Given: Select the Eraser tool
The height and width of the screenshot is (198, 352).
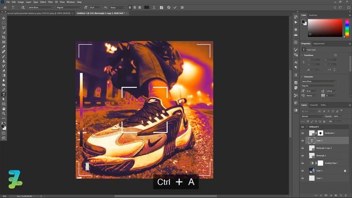Looking at the screenshot, I should [x=4, y=70].
